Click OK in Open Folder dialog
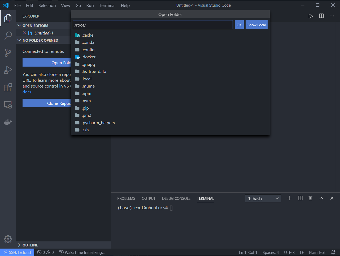Screen dimensions: 340x256 tap(239, 25)
